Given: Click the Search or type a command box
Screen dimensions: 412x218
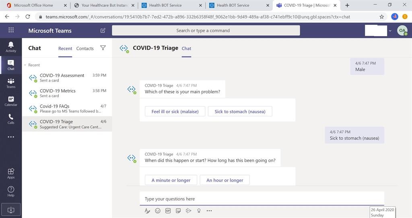Looking at the screenshot, I should 206,31.
